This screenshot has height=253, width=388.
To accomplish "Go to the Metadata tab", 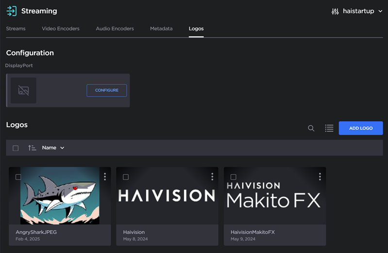I will (x=161, y=29).
